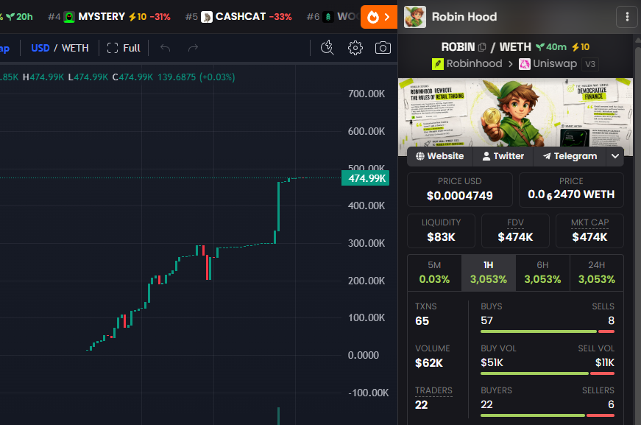Image resolution: width=641 pixels, height=425 pixels.
Task: Click the TRADERS label
Action: [x=433, y=390]
